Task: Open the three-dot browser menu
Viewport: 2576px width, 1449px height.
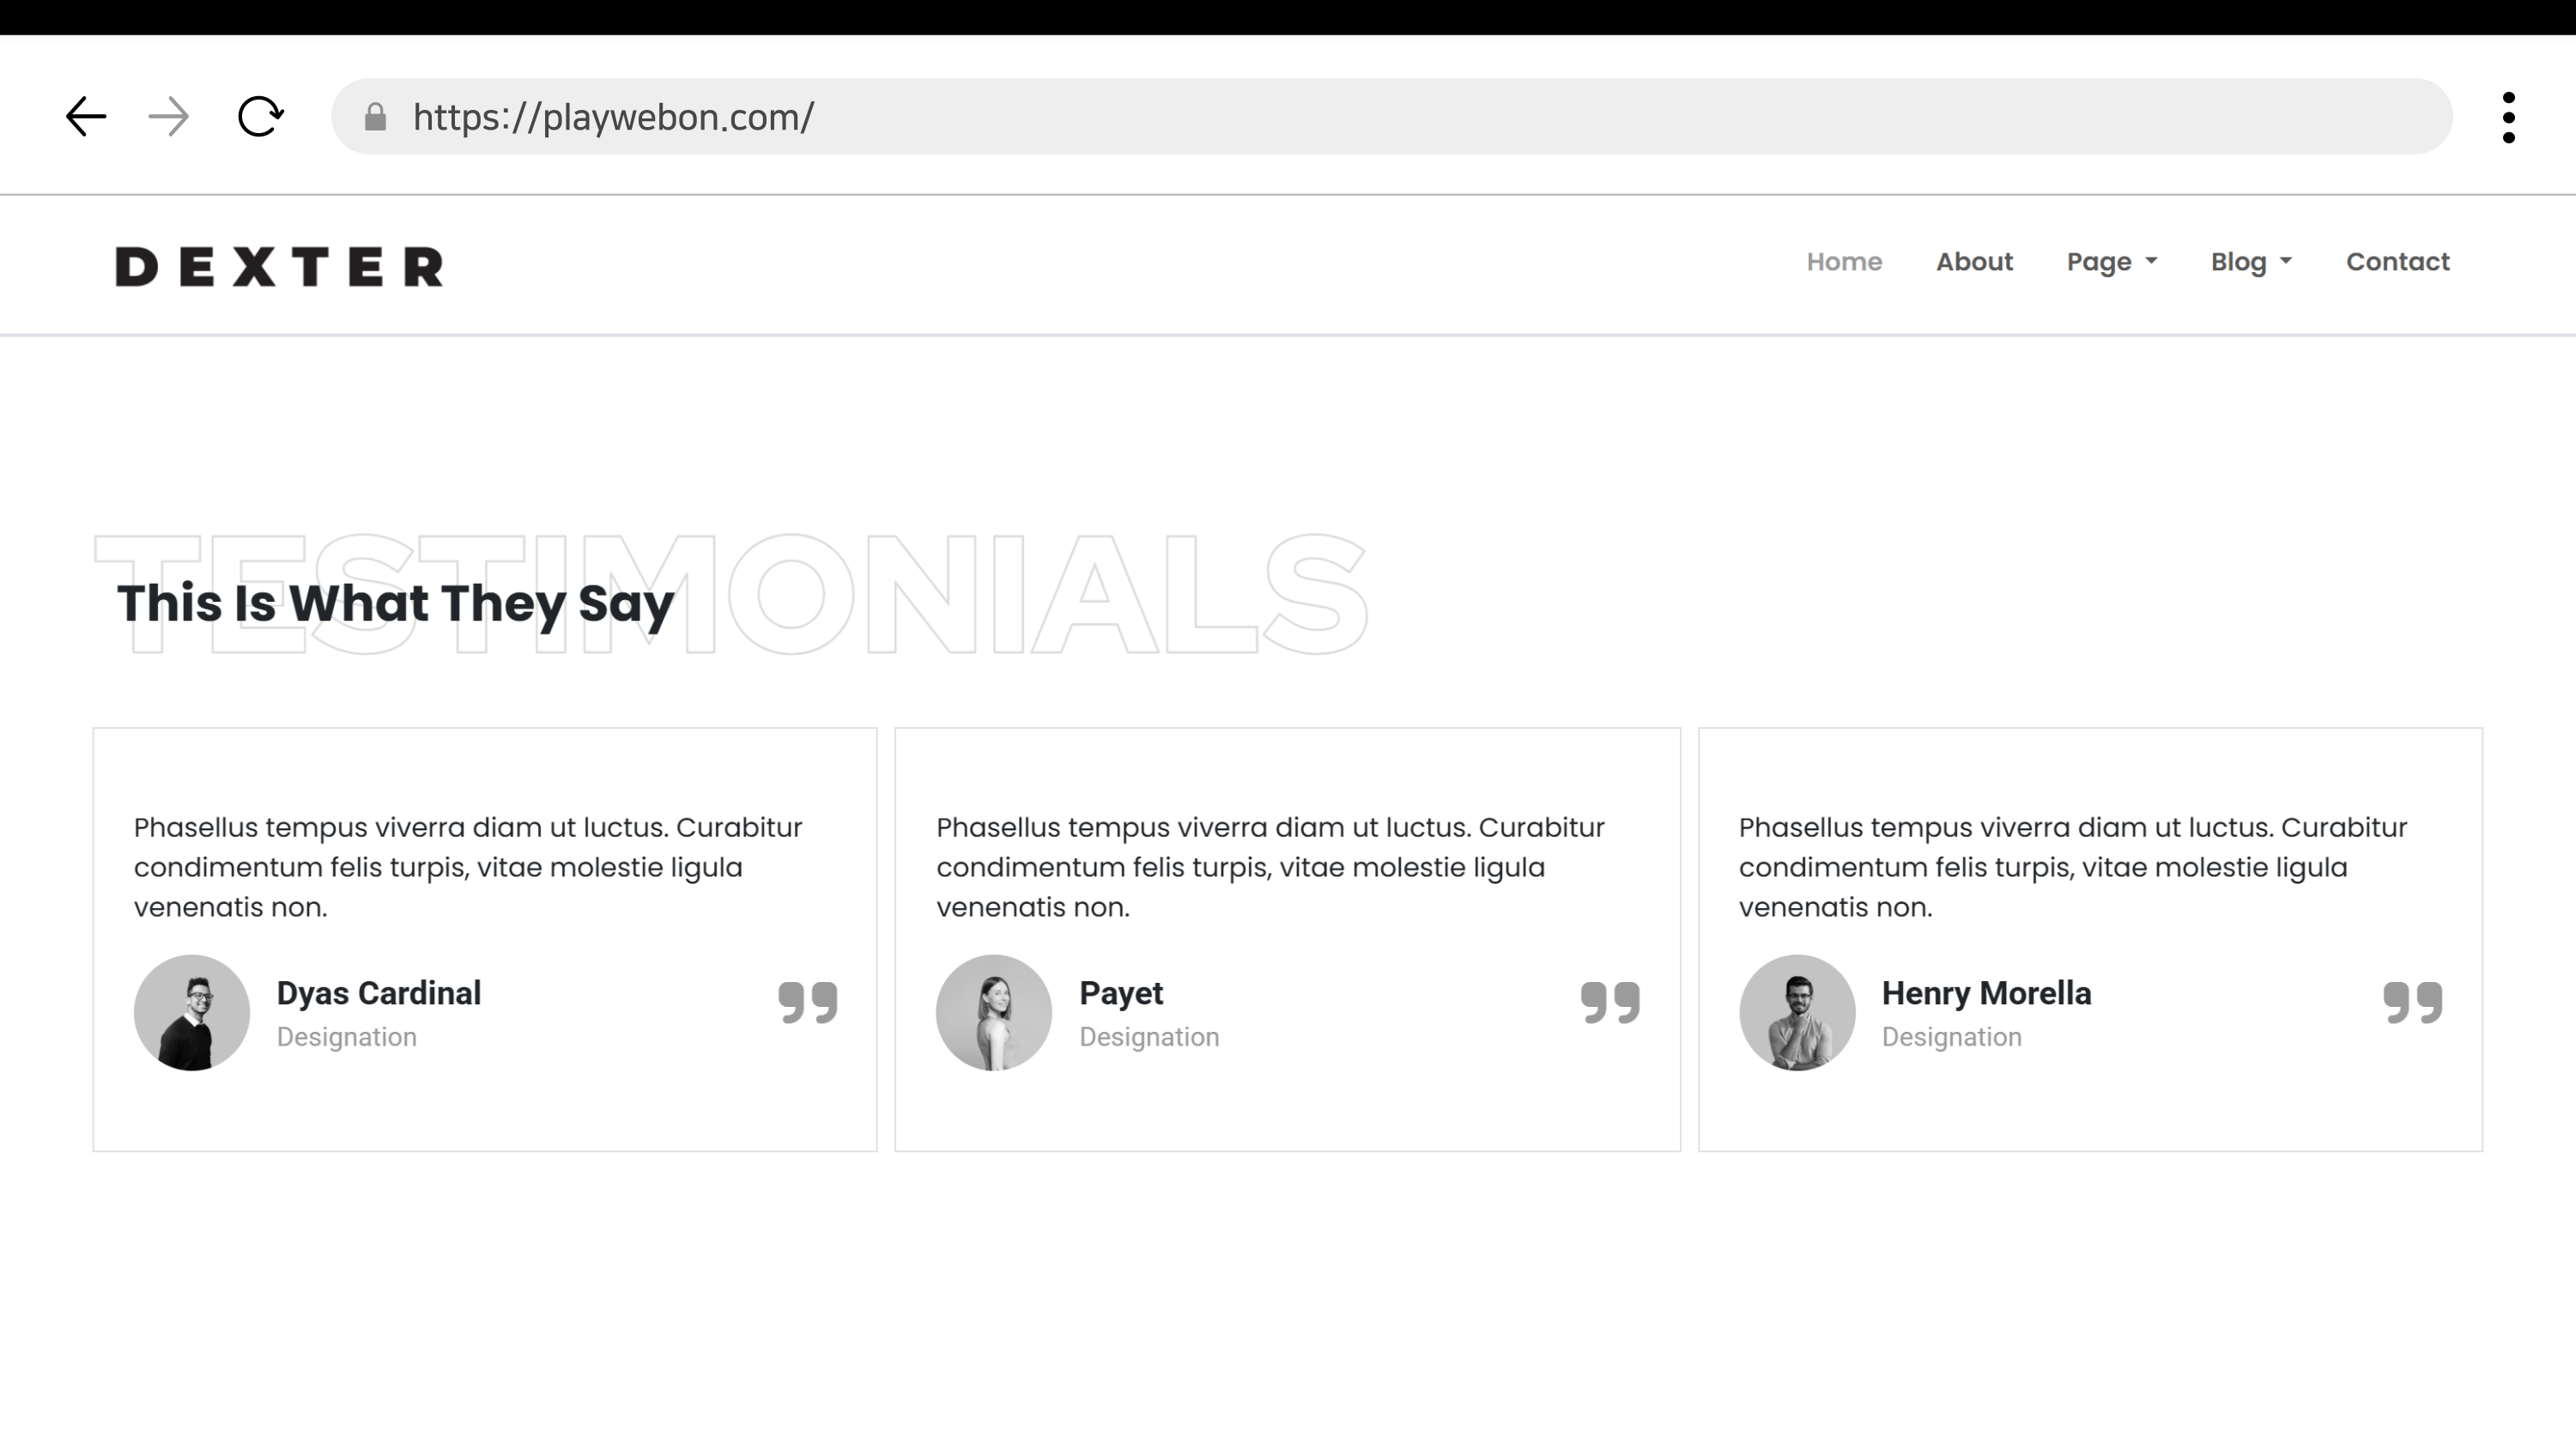Action: tap(2508, 118)
